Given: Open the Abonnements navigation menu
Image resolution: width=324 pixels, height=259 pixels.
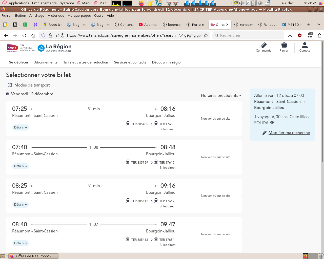Looking at the screenshot, I should (46, 62).
